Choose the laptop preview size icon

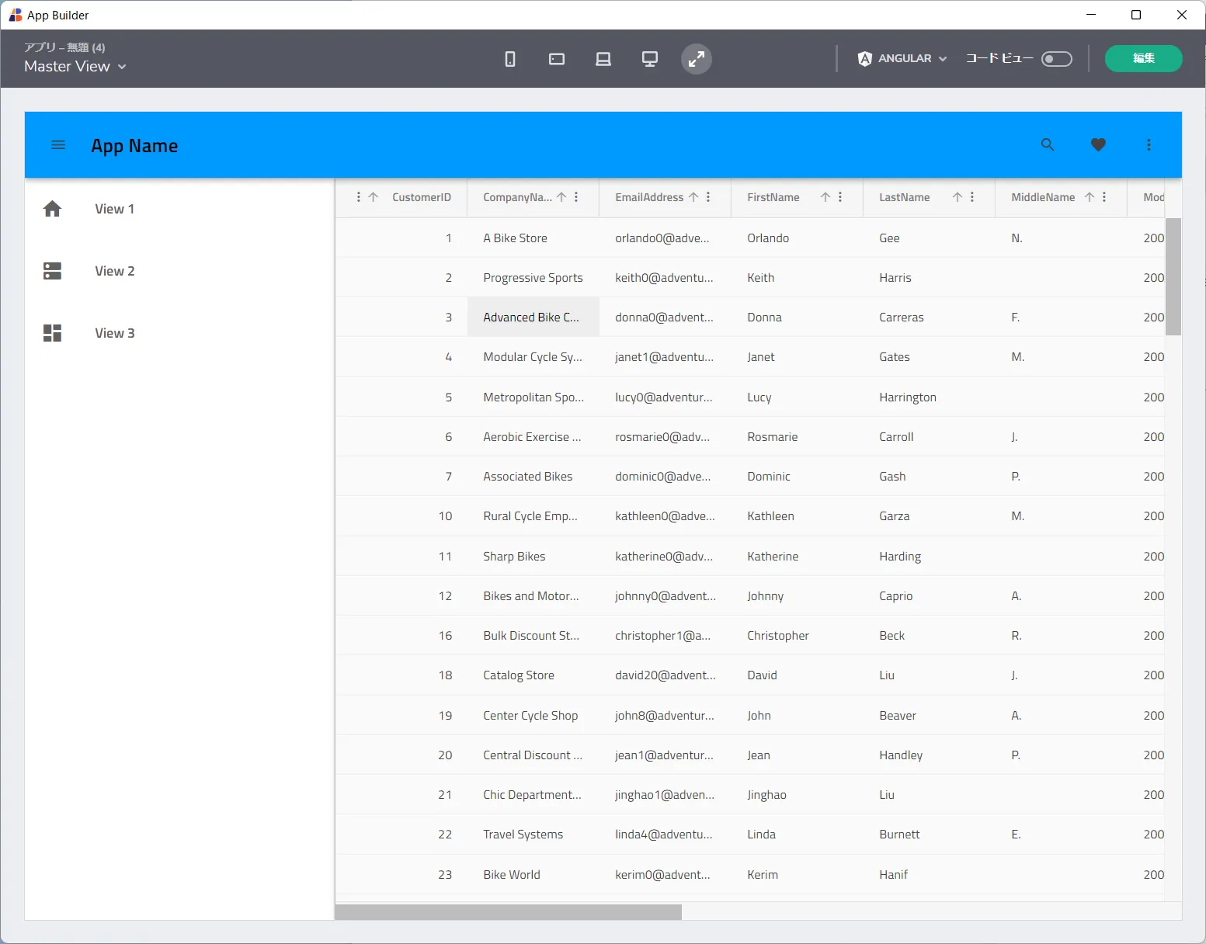click(x=603, y=59)
